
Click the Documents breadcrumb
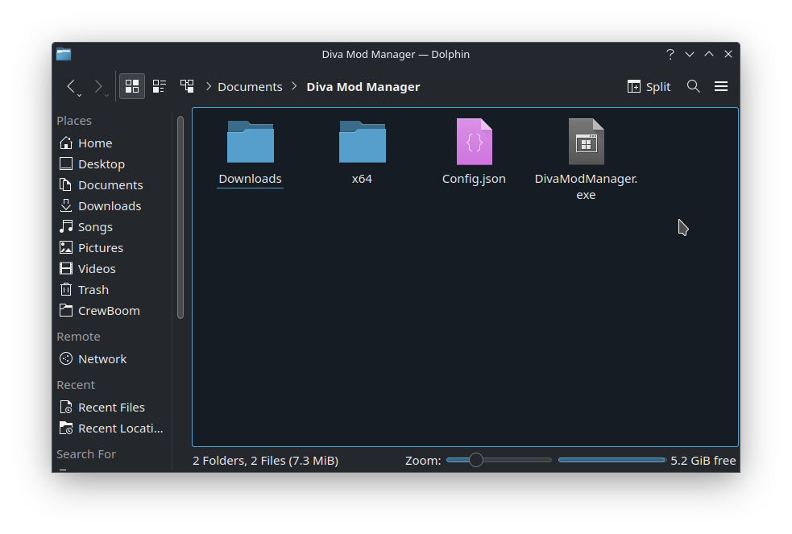coord(250,87)
